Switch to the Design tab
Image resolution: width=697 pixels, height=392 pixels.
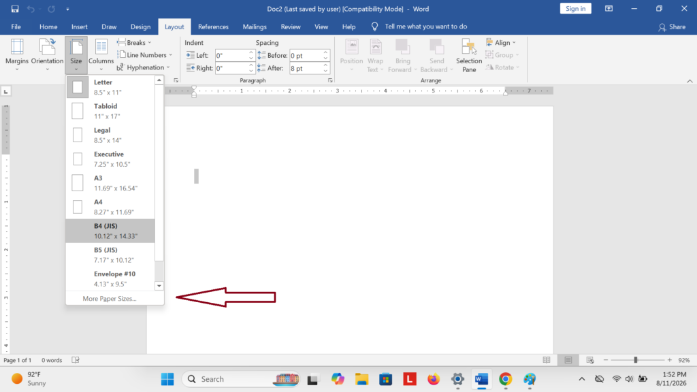pyautogui.click(x=140, y=27)
